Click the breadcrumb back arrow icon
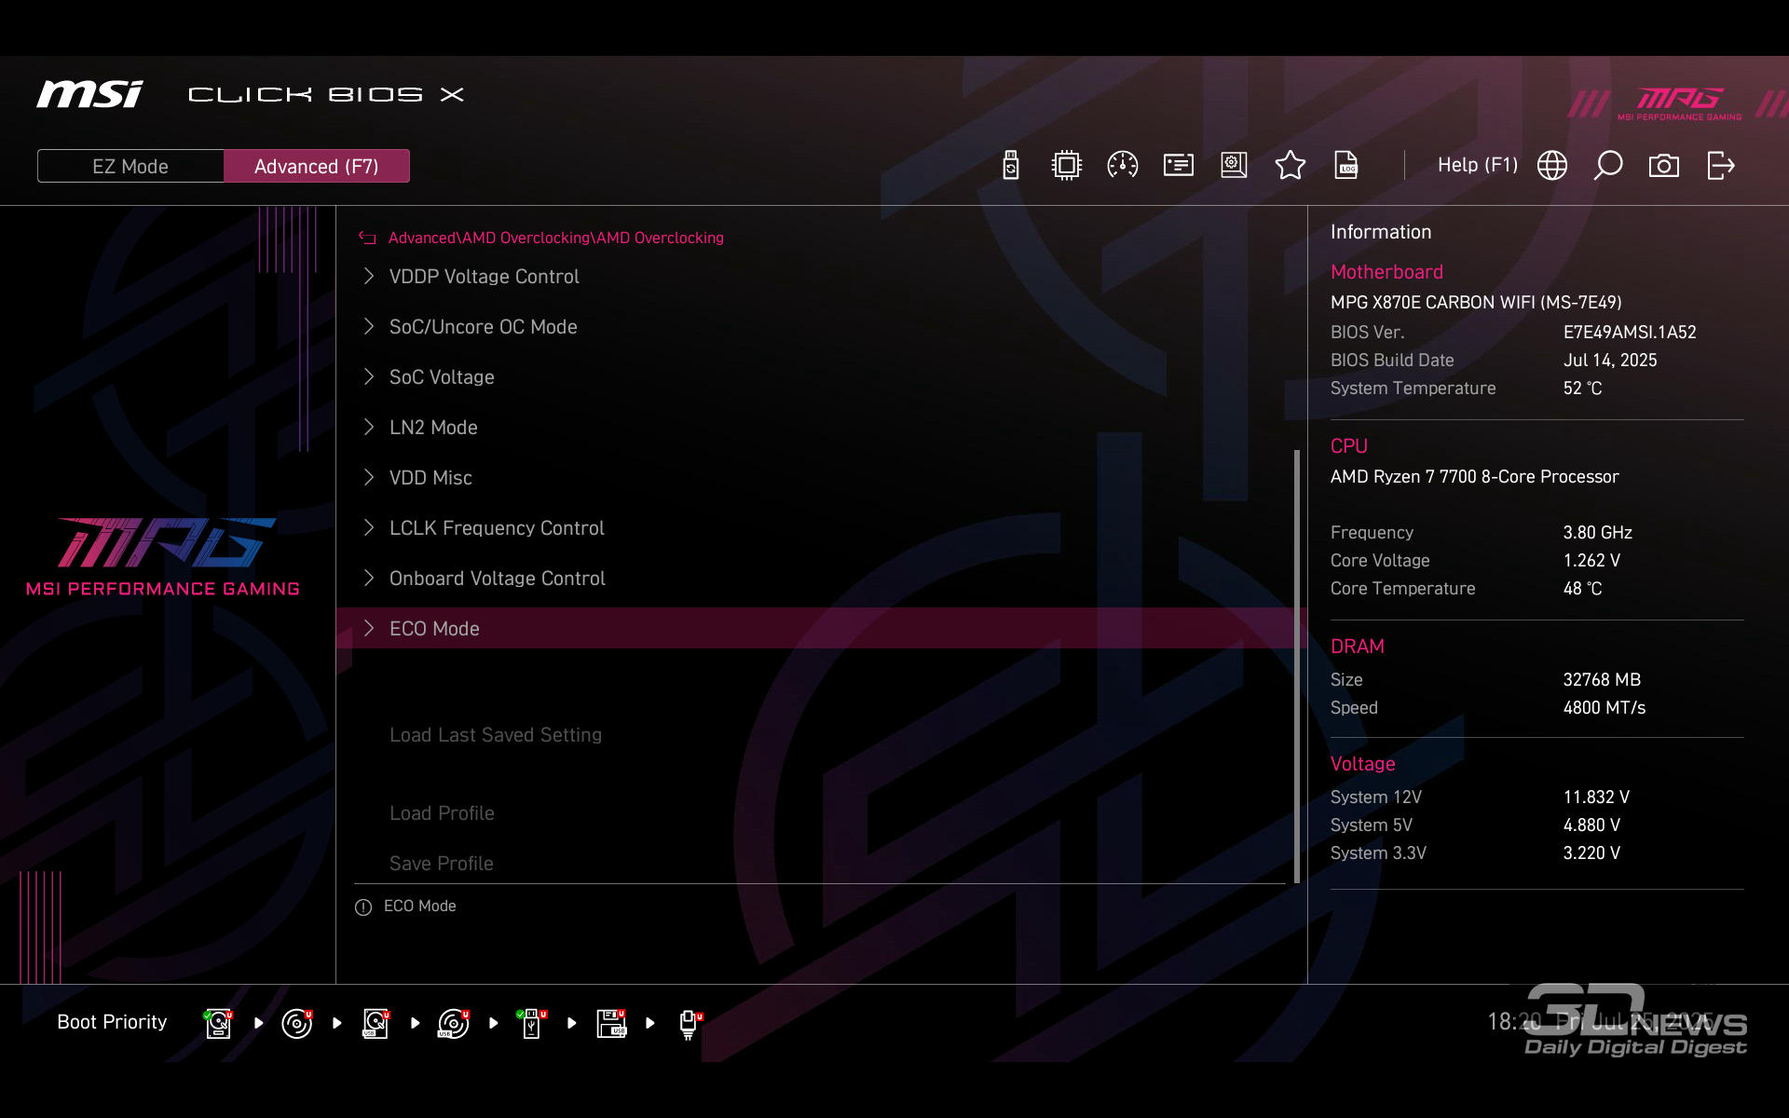The width and height of the screenshot is (1789, 1118). pyautogui.click(x=367, y=239)
